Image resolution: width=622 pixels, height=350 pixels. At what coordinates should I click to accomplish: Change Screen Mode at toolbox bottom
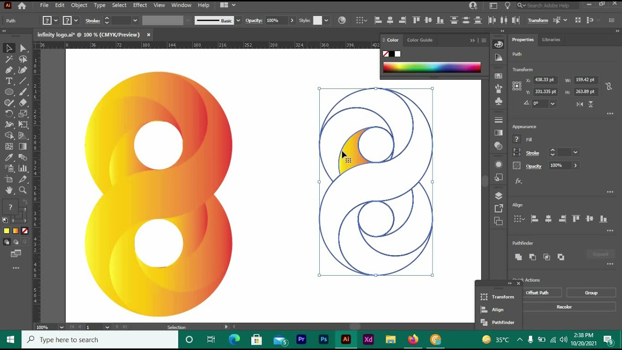[x=16, y=253]
